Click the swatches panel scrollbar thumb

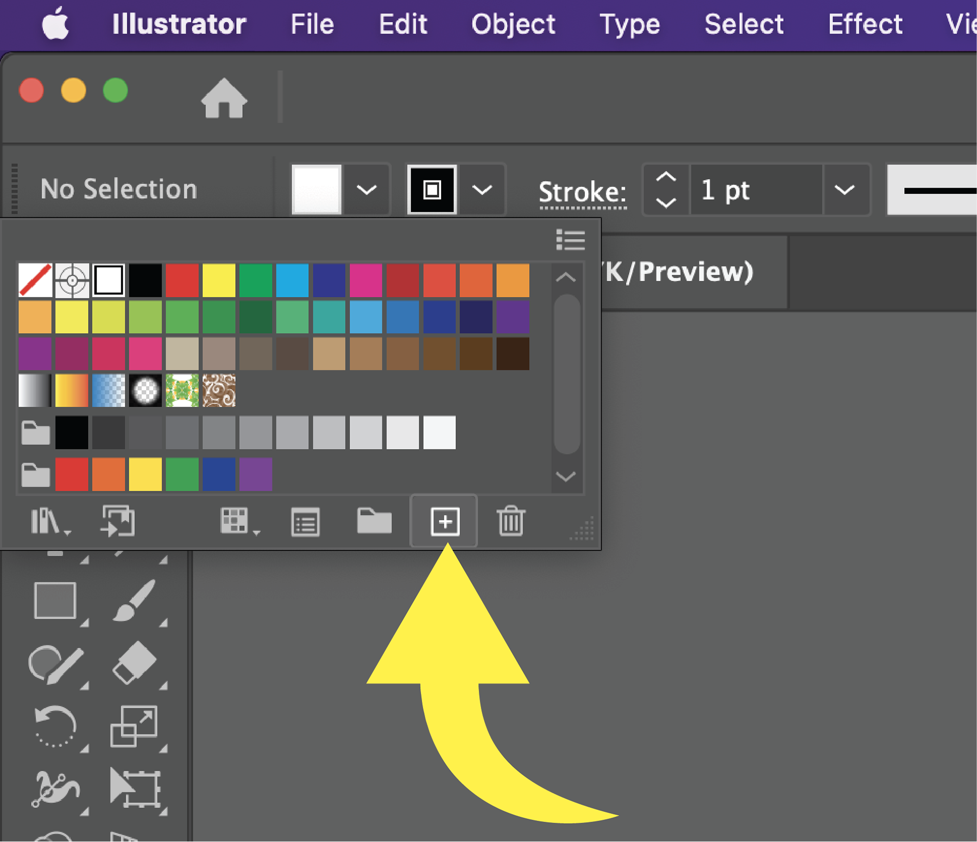click(566, 374)
